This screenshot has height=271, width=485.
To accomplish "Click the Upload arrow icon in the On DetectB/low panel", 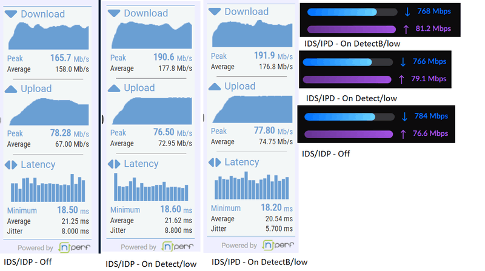I will (x=215, y=87).
